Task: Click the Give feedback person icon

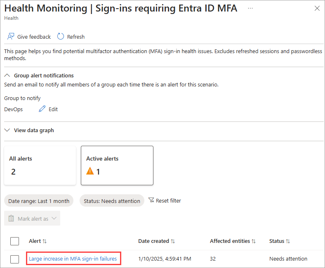Action: tap(11, 37)
